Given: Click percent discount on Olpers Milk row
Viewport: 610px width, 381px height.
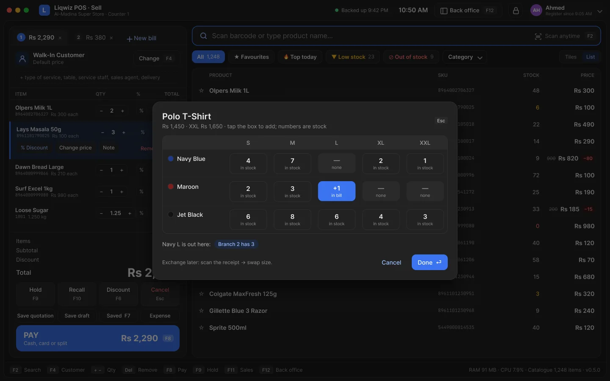Looking at the screenshot, I should [141, 111].
